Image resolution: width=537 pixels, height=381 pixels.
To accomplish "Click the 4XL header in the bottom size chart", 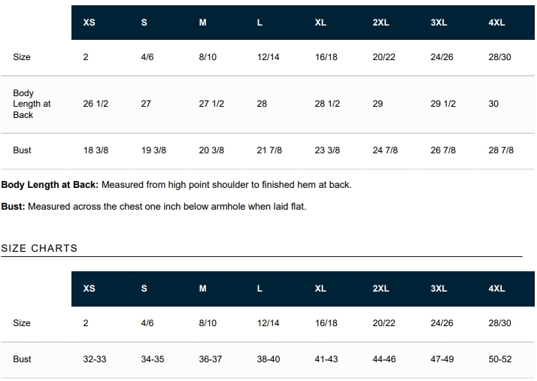I will 496,289.
